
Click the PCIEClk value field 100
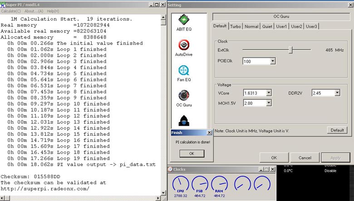click(256, 61)
